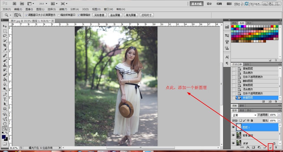This screenshot has height=152, width=283.
Task: Select the Hand tool
Action: pos(5,123)
